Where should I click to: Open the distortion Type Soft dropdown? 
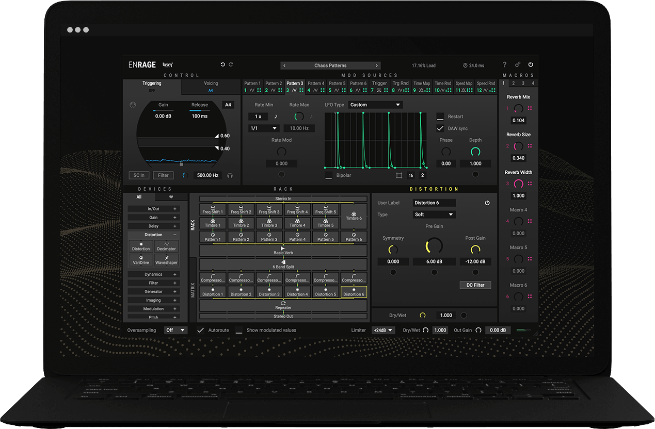pyautogui.click(x=434, y=214)
